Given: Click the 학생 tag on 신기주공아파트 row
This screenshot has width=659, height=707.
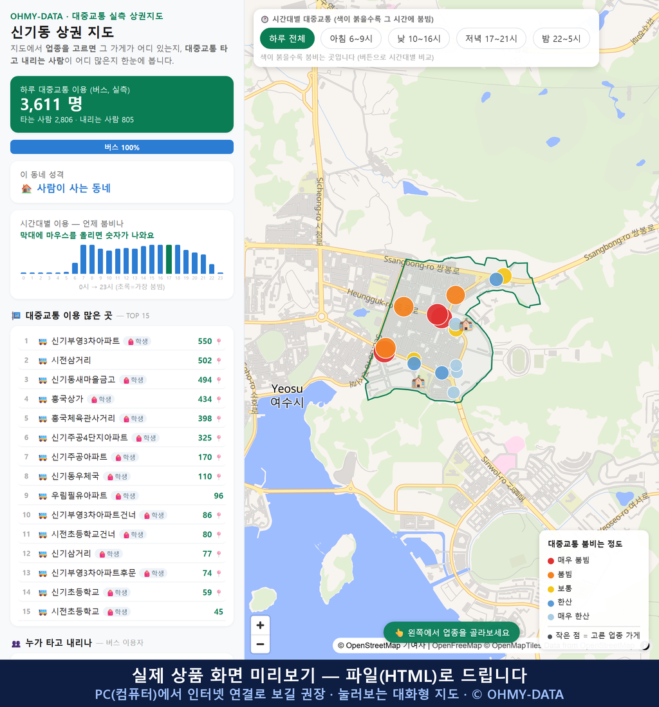Looking at the screenshot, I should [x=125, y=457].
